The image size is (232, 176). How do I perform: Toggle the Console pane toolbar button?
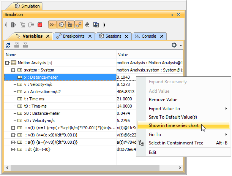tap(52, 25)
